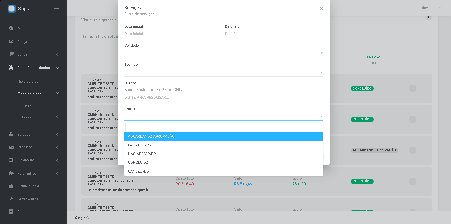
Task: Click the Ferramentas wrench icon
Action: tap(11, 199)
